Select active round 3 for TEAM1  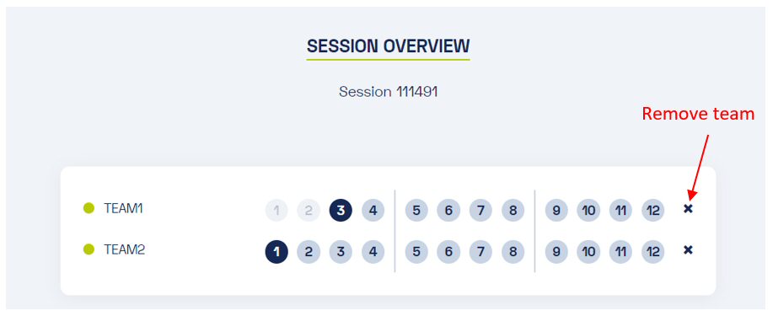tap(341, 211)
